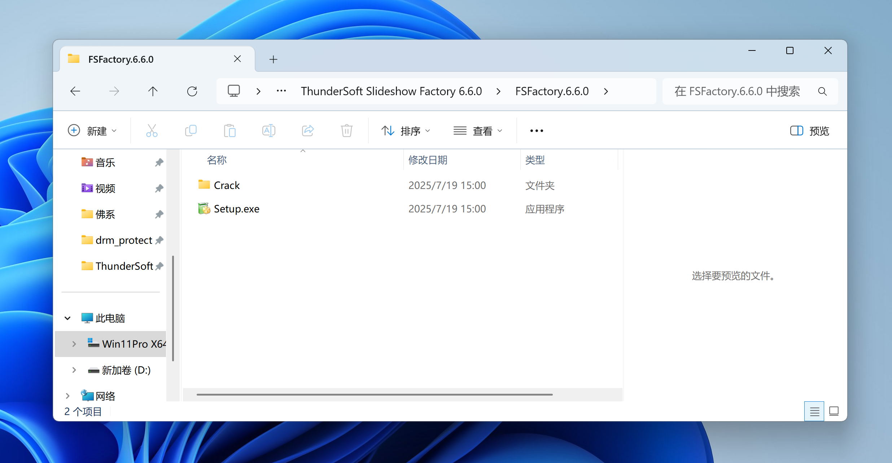Open the three-dot more options menu
This screenshot has width=892, height=463.
click(536, 131)
